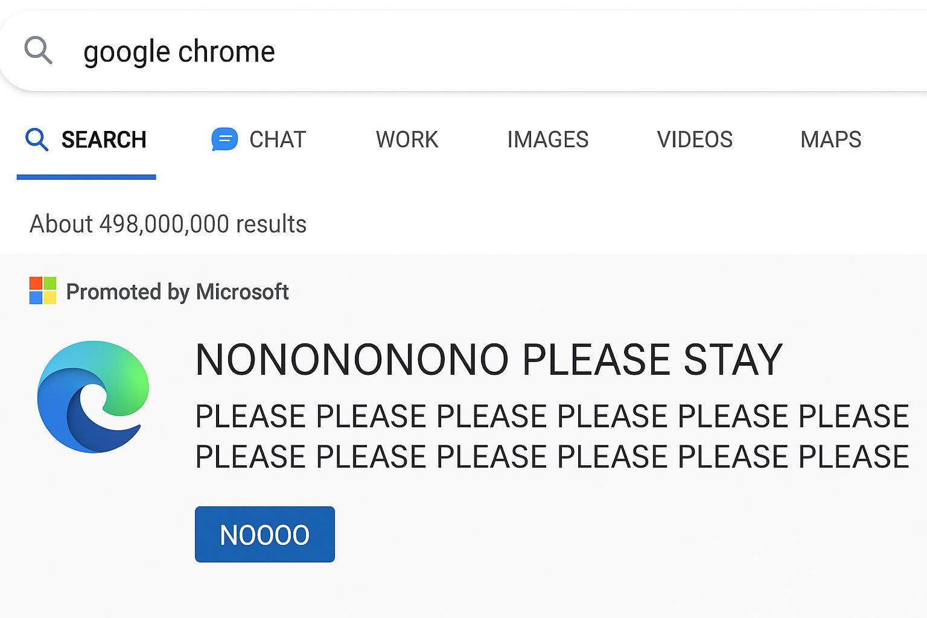Click the first line of PLEASE text
Screen dimensions: 927x618
click(x=552, y=416)
